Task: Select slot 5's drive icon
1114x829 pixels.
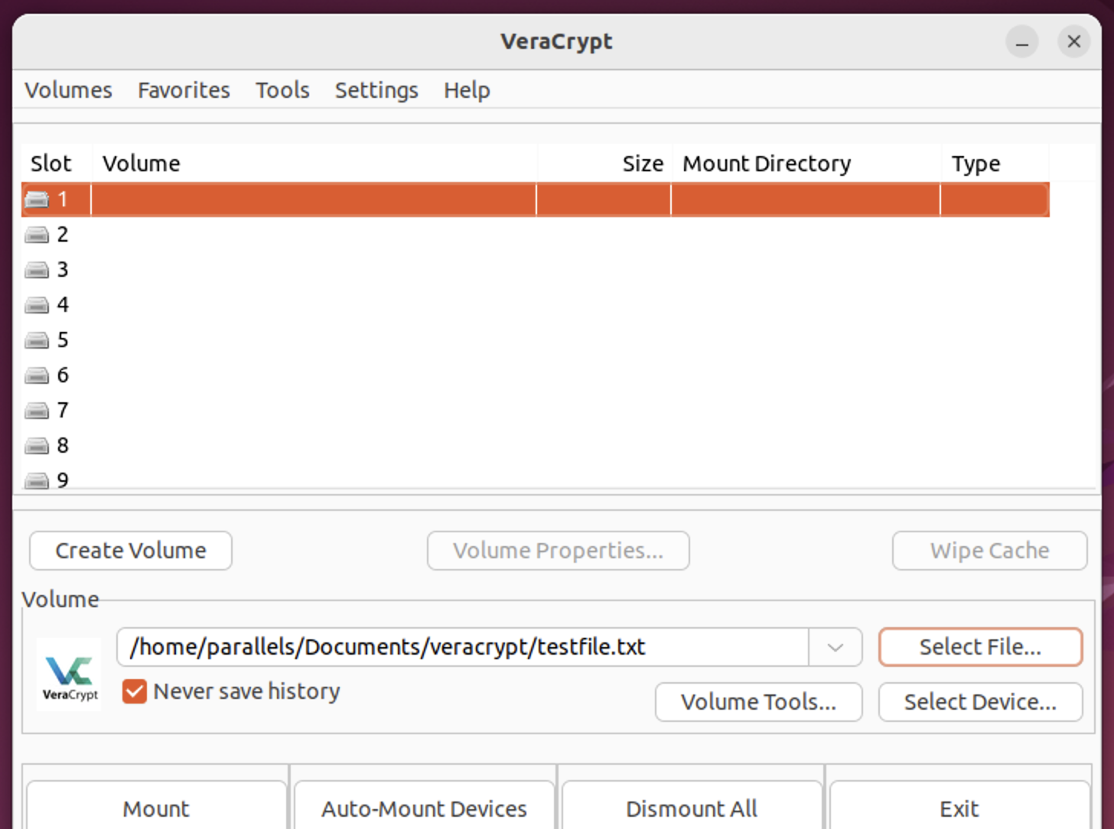Action: (x=37, y=340)
